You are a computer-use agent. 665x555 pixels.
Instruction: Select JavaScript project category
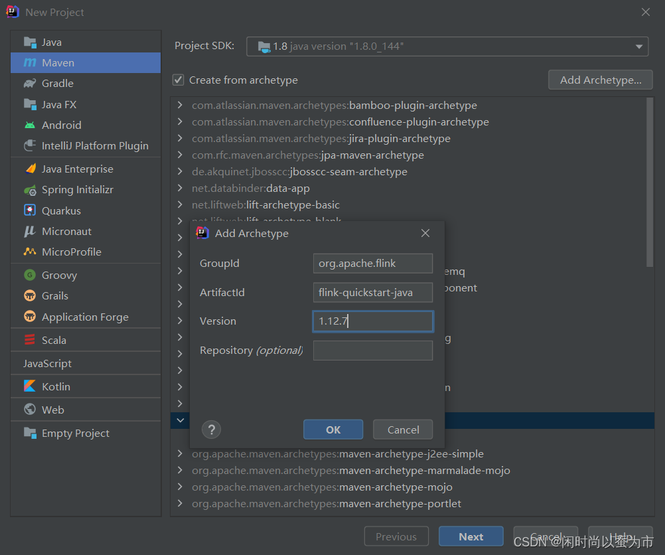(x=48, y=364)
